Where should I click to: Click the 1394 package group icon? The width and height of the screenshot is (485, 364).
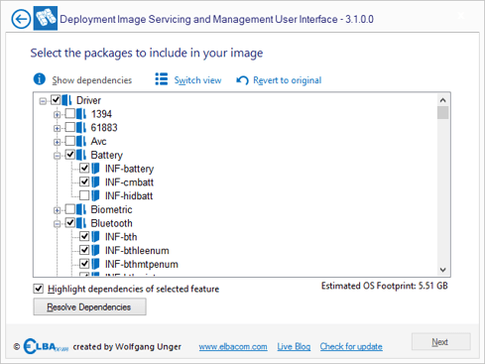pyautogui.click(x=81, y=114)
